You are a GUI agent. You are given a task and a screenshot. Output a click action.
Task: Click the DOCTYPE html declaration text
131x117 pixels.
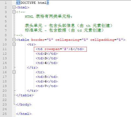(32, 3)
